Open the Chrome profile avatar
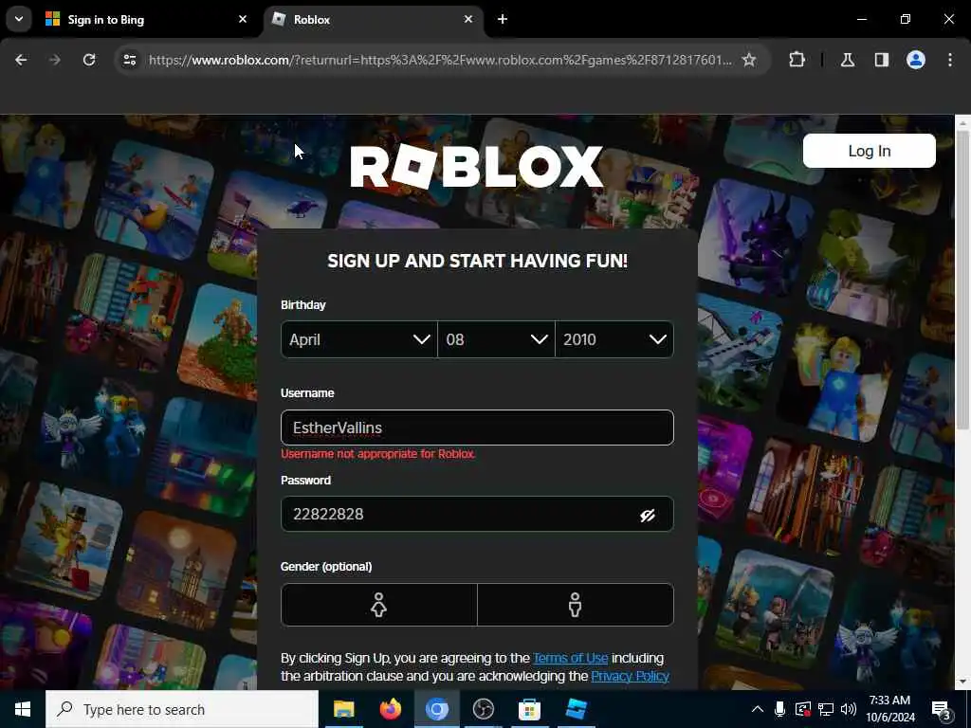 (x=915, y=60)
